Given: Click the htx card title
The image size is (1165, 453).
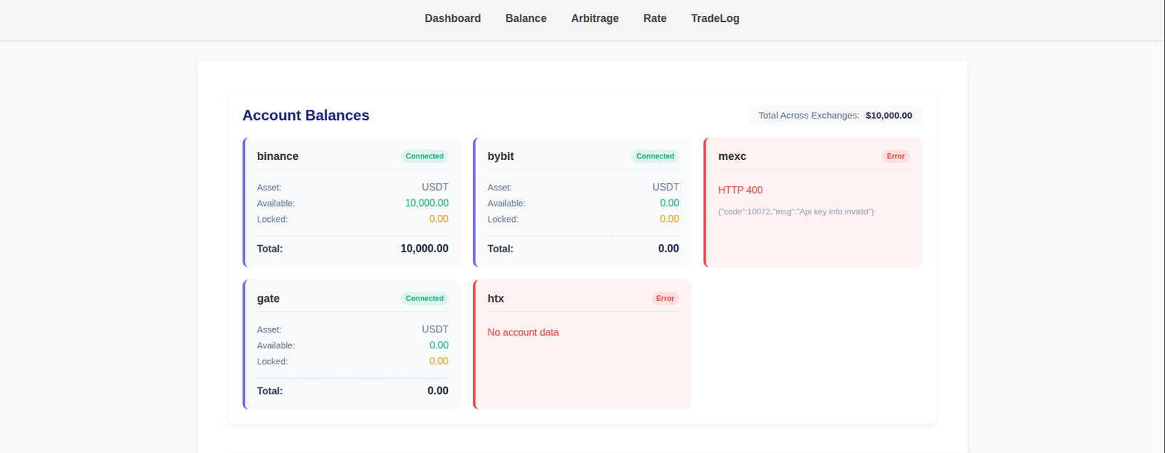Looking at the screenshot, I should [x=496, y=299].
